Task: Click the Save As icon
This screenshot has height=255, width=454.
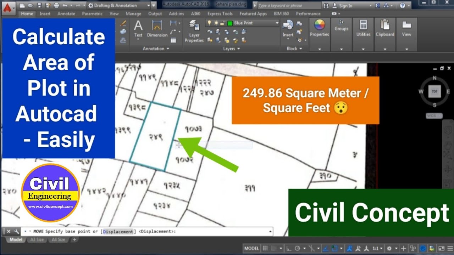Action: tap(48, 6)
